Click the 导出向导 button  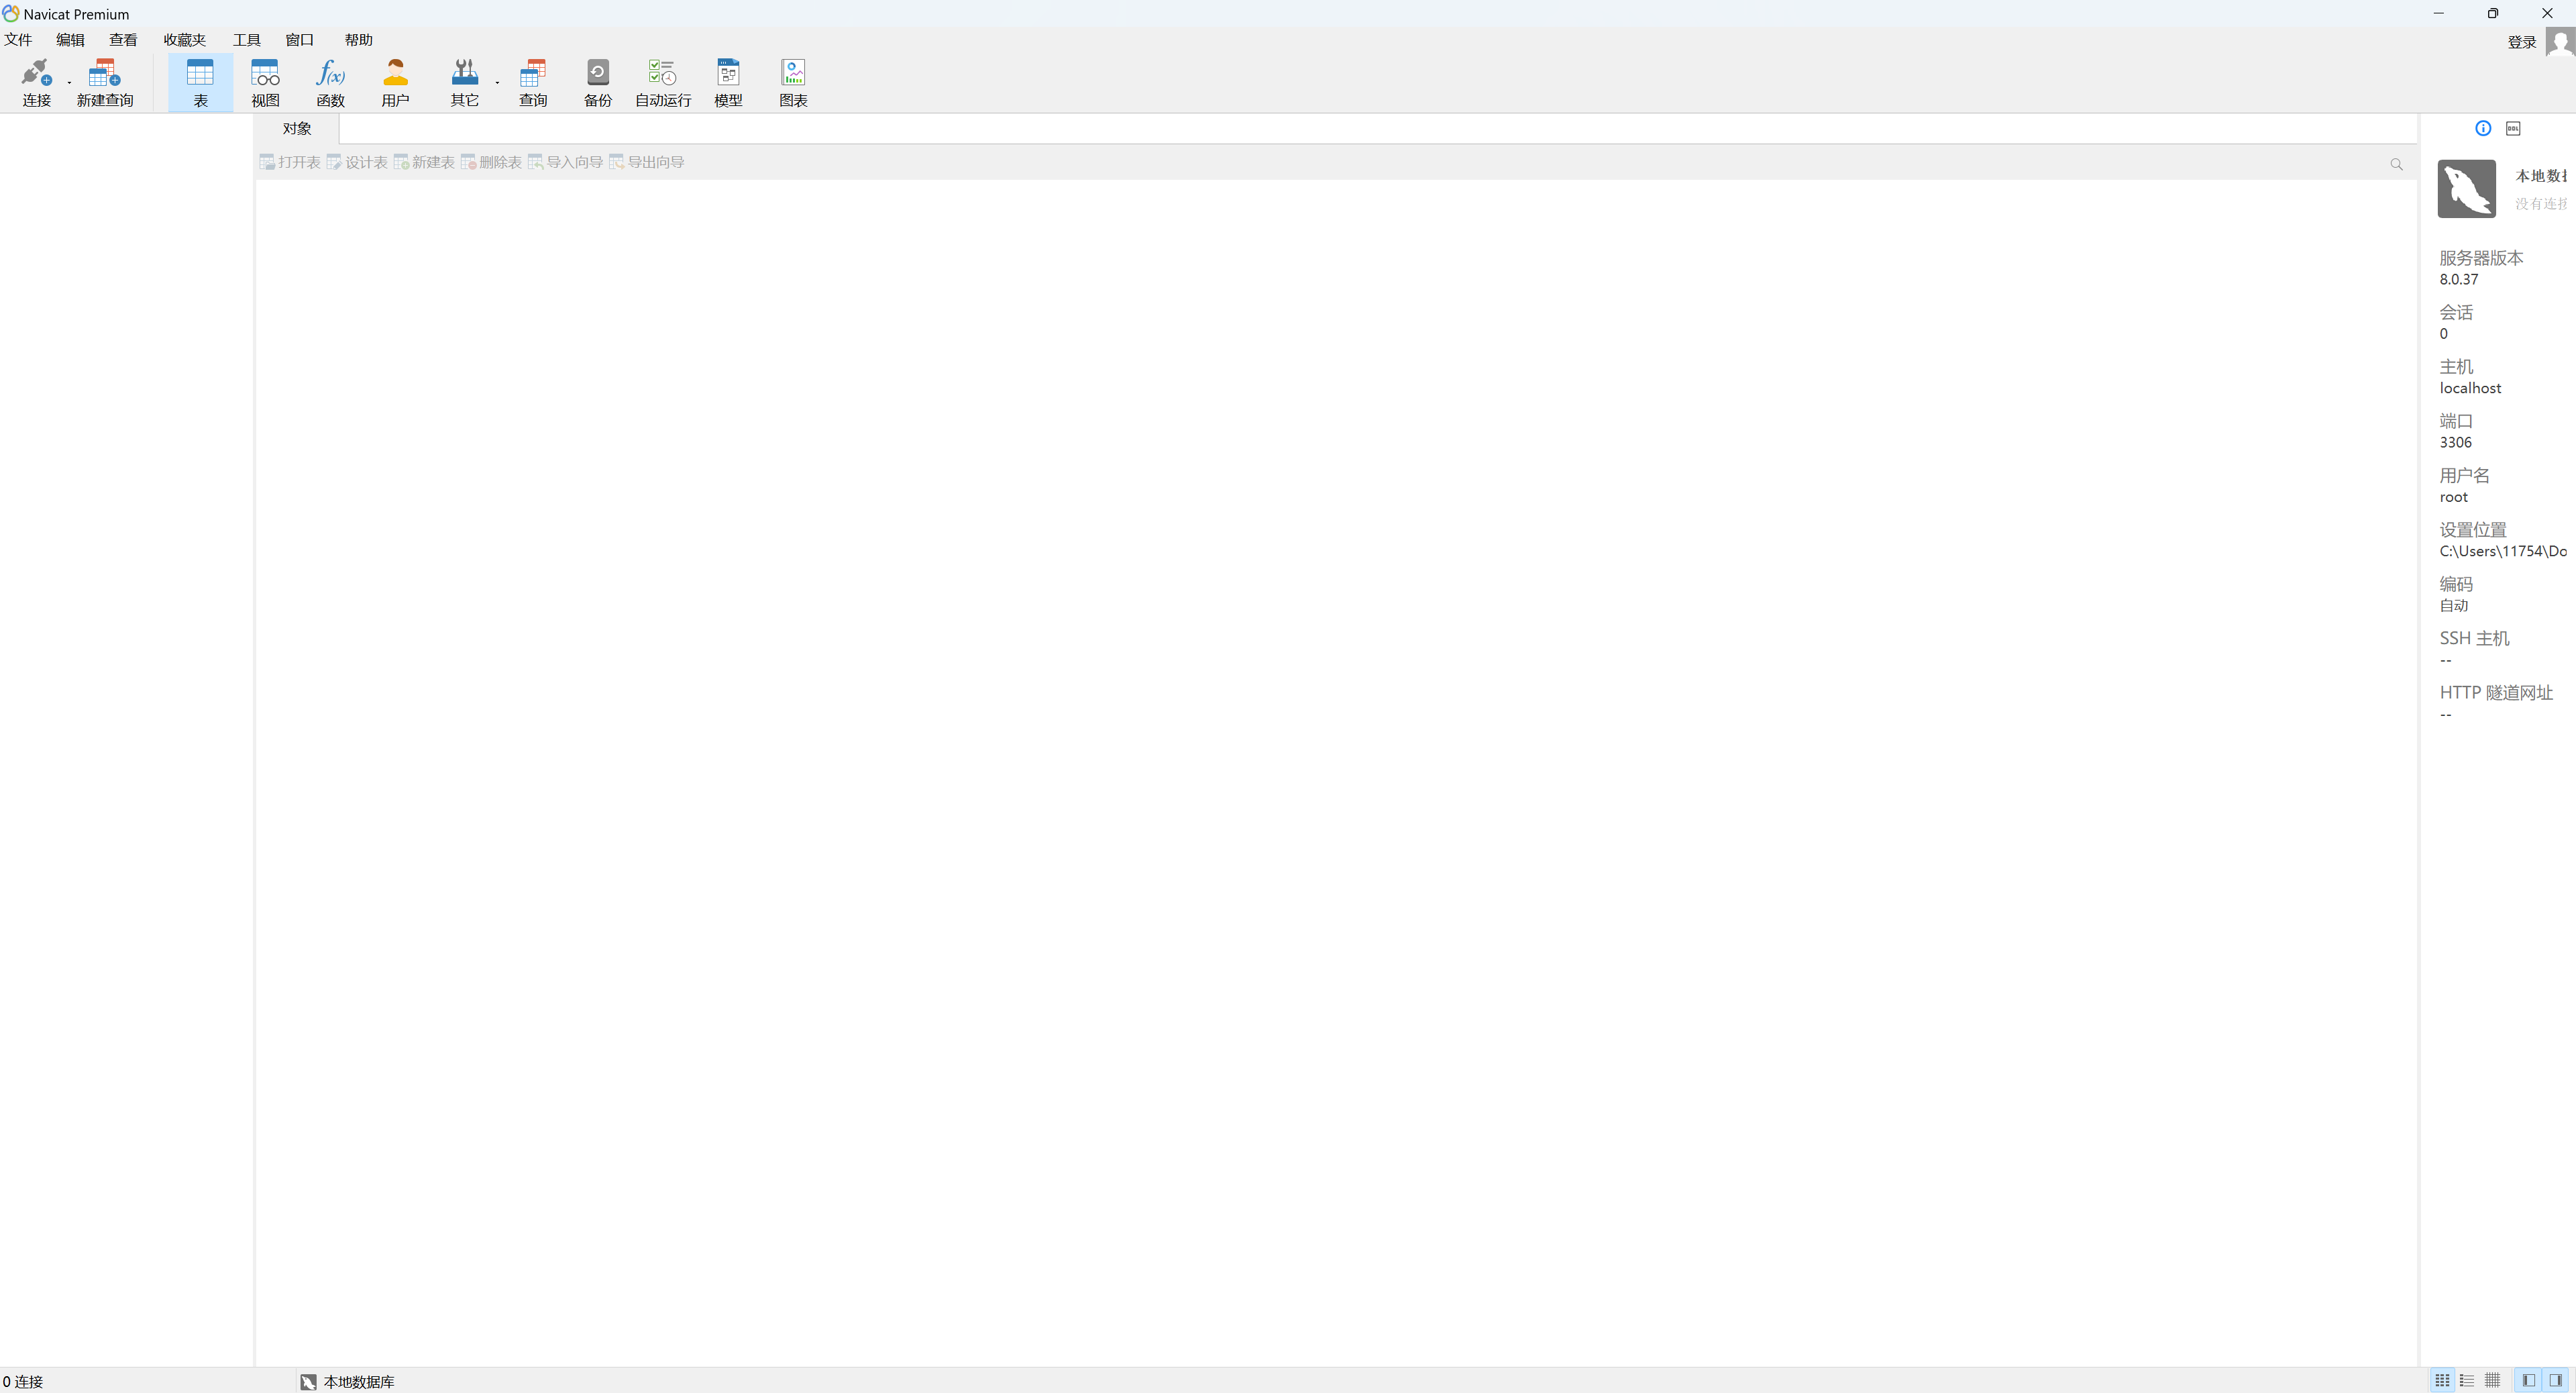(646, 162)
